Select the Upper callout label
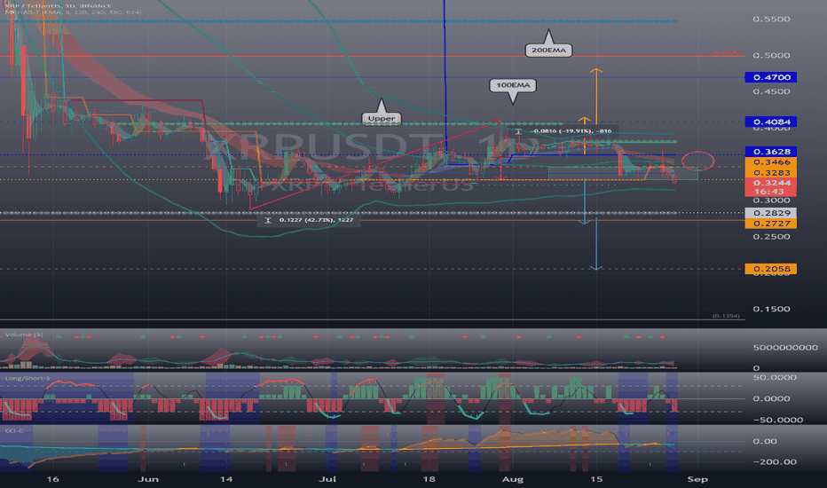 [x=382, y=118]
